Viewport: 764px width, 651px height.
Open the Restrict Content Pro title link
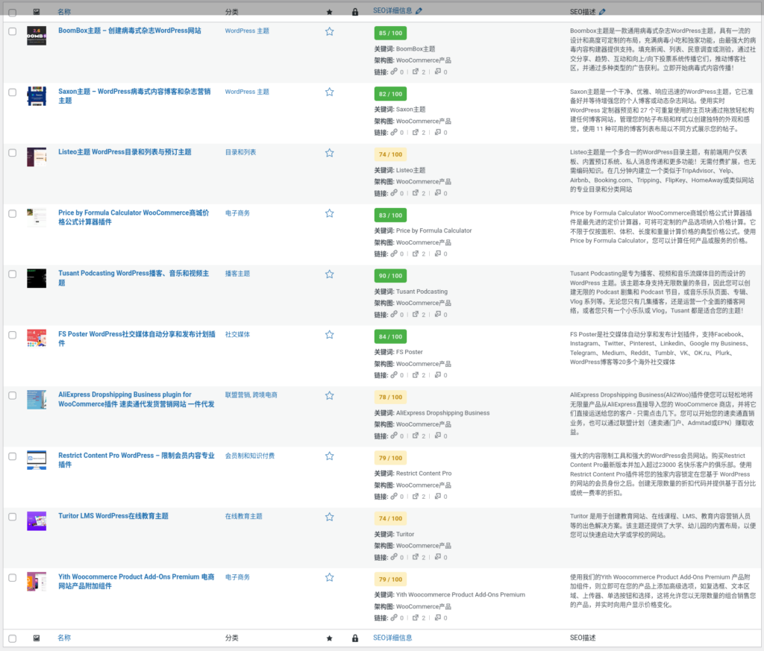[135, 456]
